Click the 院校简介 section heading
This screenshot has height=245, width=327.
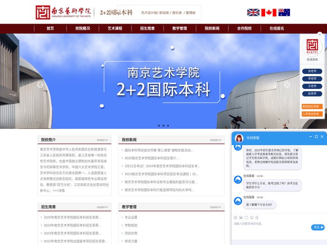click(48, 140)
